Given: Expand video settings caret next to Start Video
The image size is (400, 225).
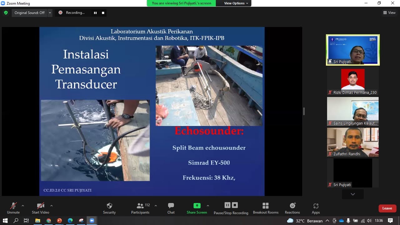Looking at the screenshot, I should [51, 206].
